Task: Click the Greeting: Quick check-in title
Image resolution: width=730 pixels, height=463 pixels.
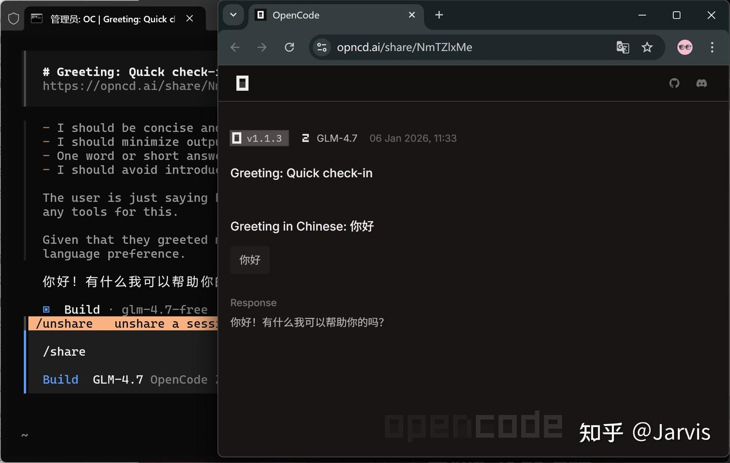Action: point(301,173)
